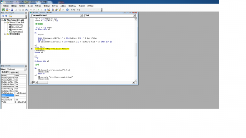Select the EnableCalculation property row
The image size is (246, 138).
point(14,84)
